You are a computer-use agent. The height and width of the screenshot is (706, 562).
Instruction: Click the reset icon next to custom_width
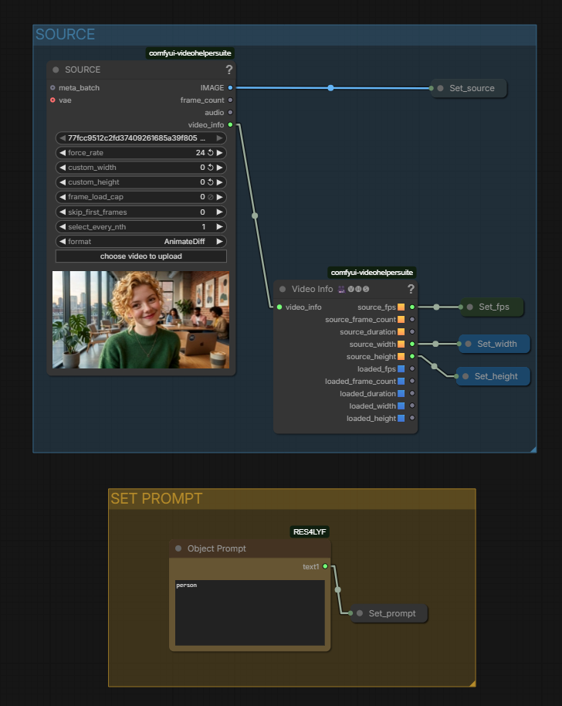(210, 168)
